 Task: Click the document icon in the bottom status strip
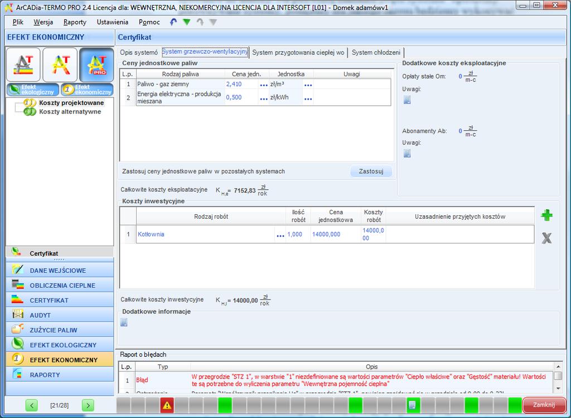click(413, 405)
